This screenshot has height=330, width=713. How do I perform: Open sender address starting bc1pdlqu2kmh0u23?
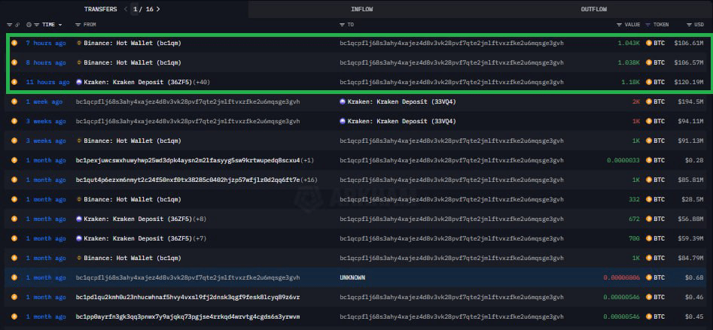click(187, 297)
